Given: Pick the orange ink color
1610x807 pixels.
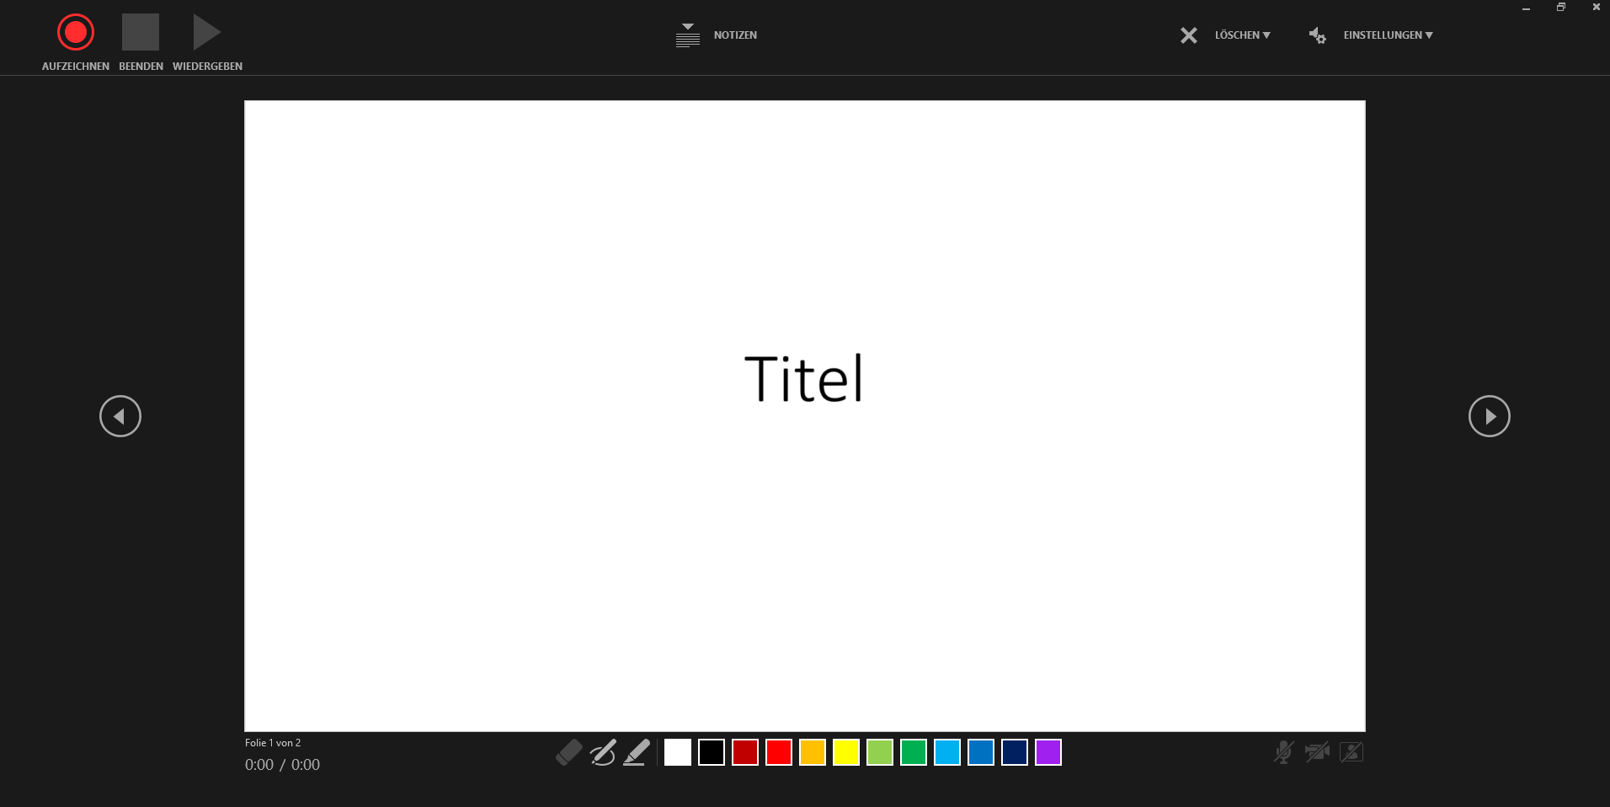Looking at the screenshot, I should [x=813, y=752].
